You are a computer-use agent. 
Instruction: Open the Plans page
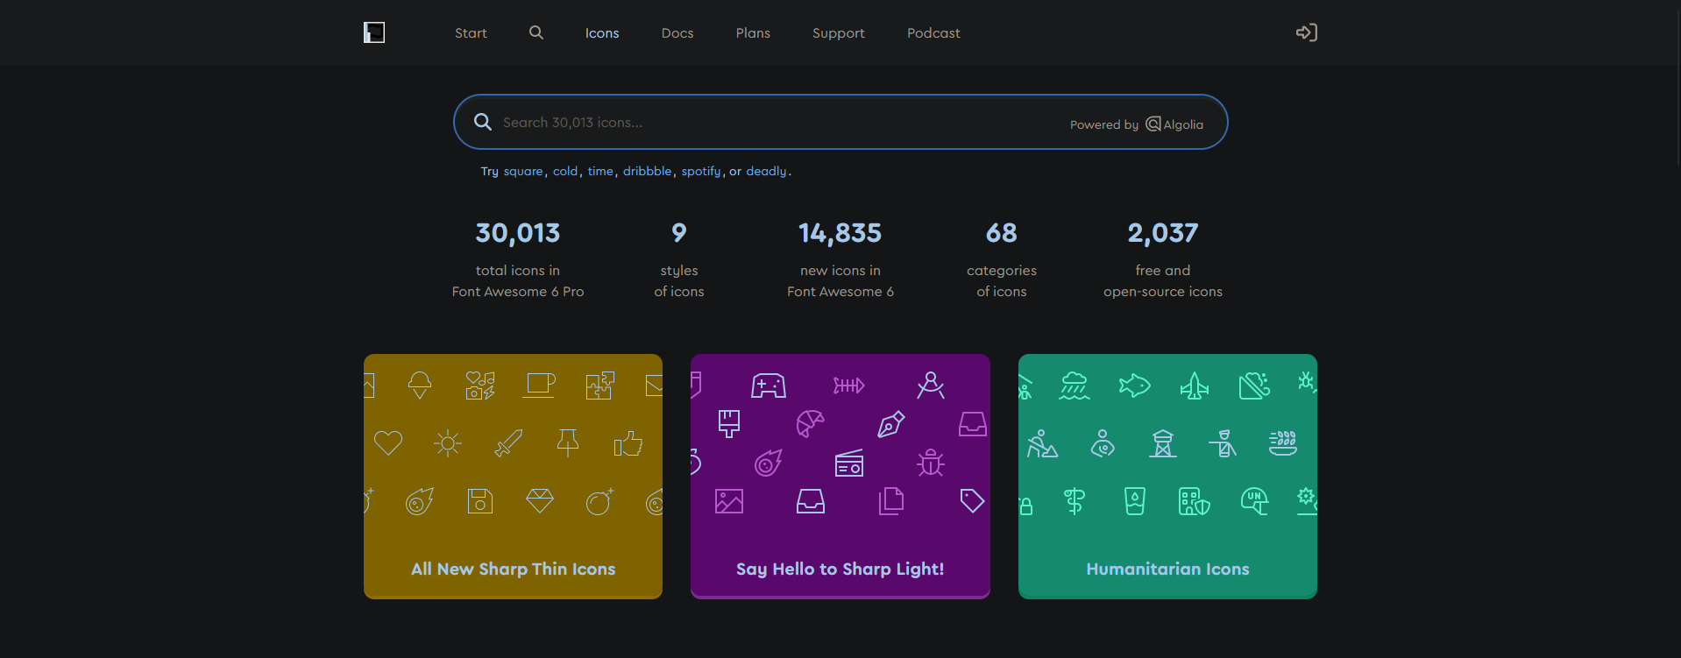(753, 33)
